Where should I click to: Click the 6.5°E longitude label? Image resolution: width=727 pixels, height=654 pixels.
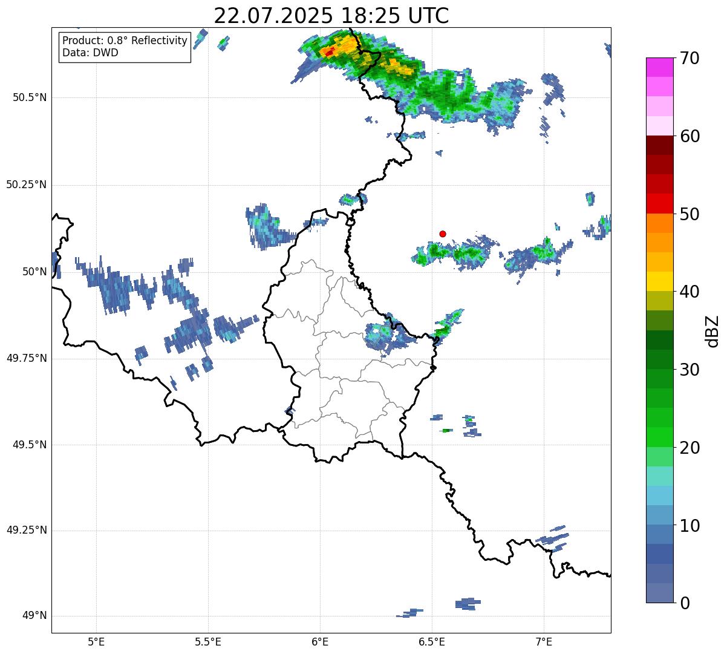pos(432,641)
